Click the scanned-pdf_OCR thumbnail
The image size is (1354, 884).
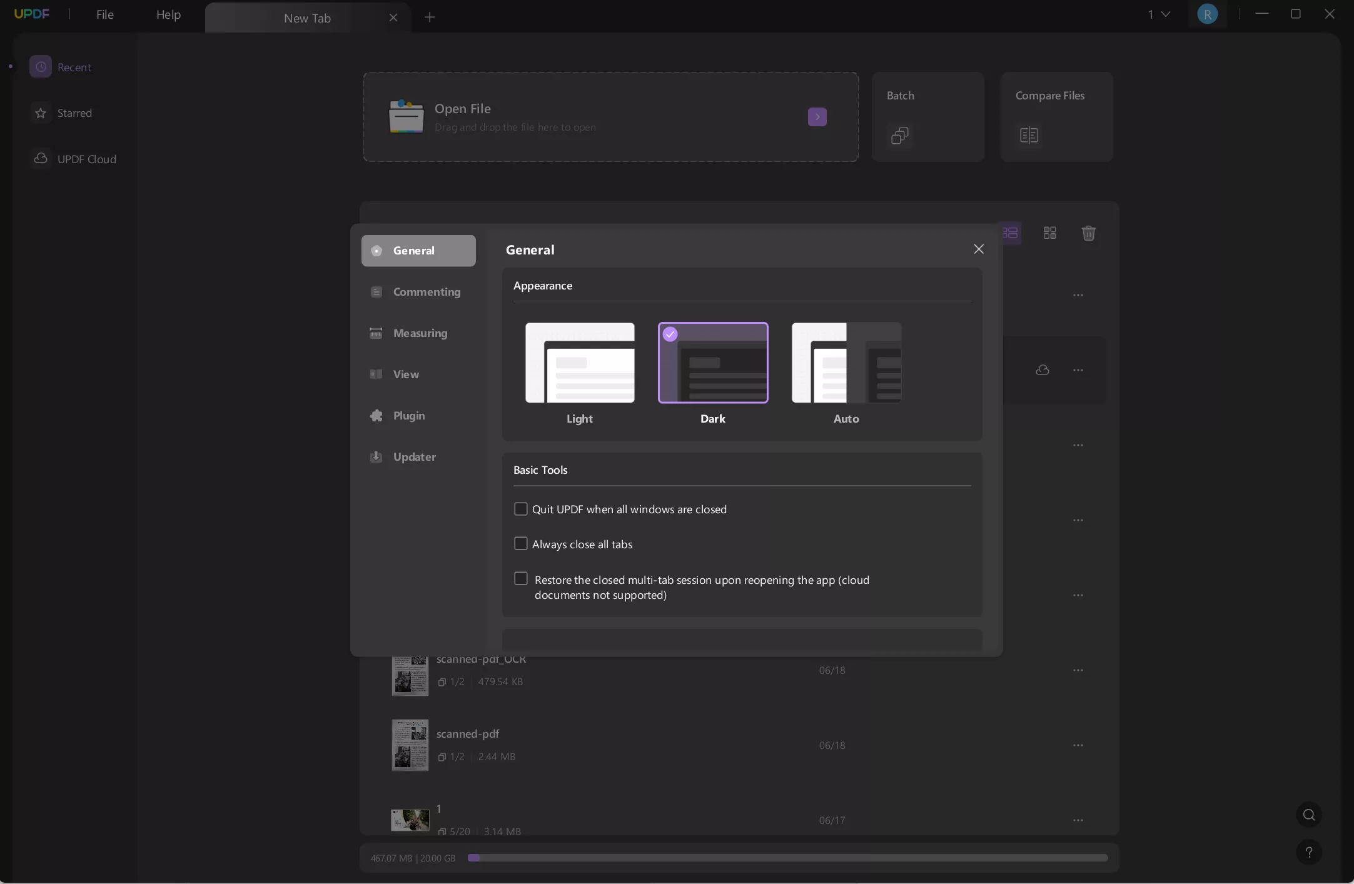point(410,676)
